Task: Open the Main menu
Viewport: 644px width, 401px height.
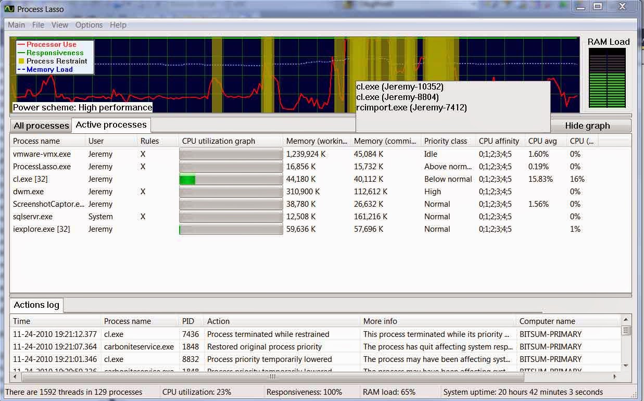Action: coord(16,25)
